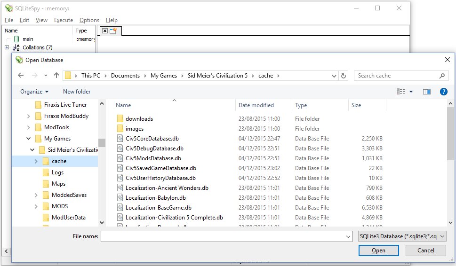This screenshot has width=456, height=266.
Task: Open the Execute menu
Action: [x=64, y=20]
